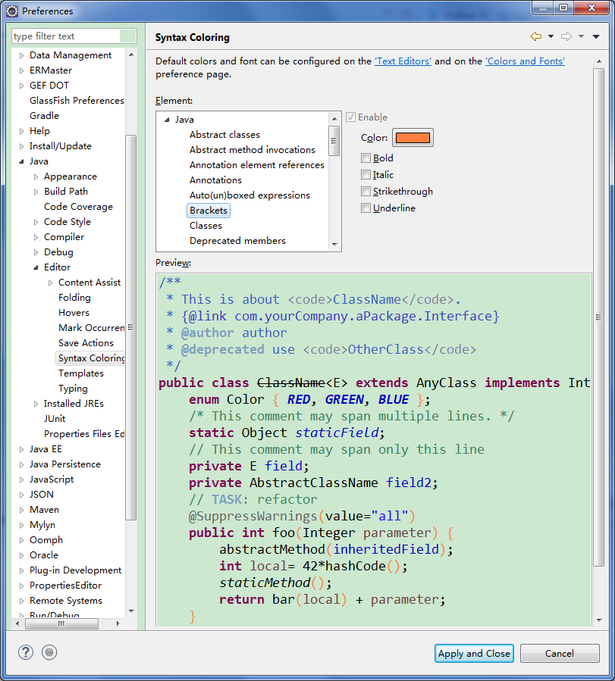Screen dimensions: 615x681
Task: Enable the Underline checkbox
Action: (366, 208)
